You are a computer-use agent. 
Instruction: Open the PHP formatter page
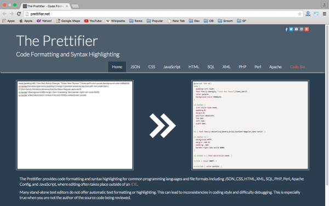242,67
